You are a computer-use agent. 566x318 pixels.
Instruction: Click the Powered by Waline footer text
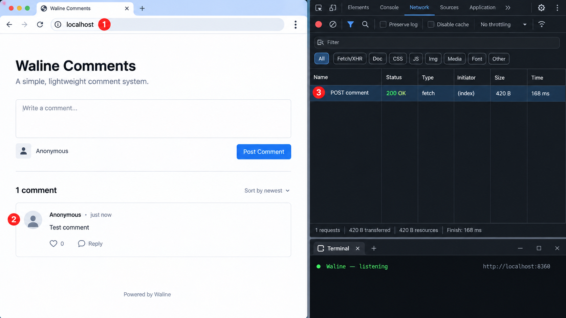(x=147, y=294)
